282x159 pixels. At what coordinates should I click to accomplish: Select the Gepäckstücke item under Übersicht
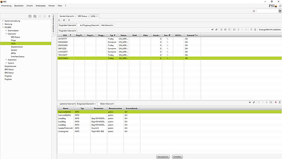click(17, 47)
